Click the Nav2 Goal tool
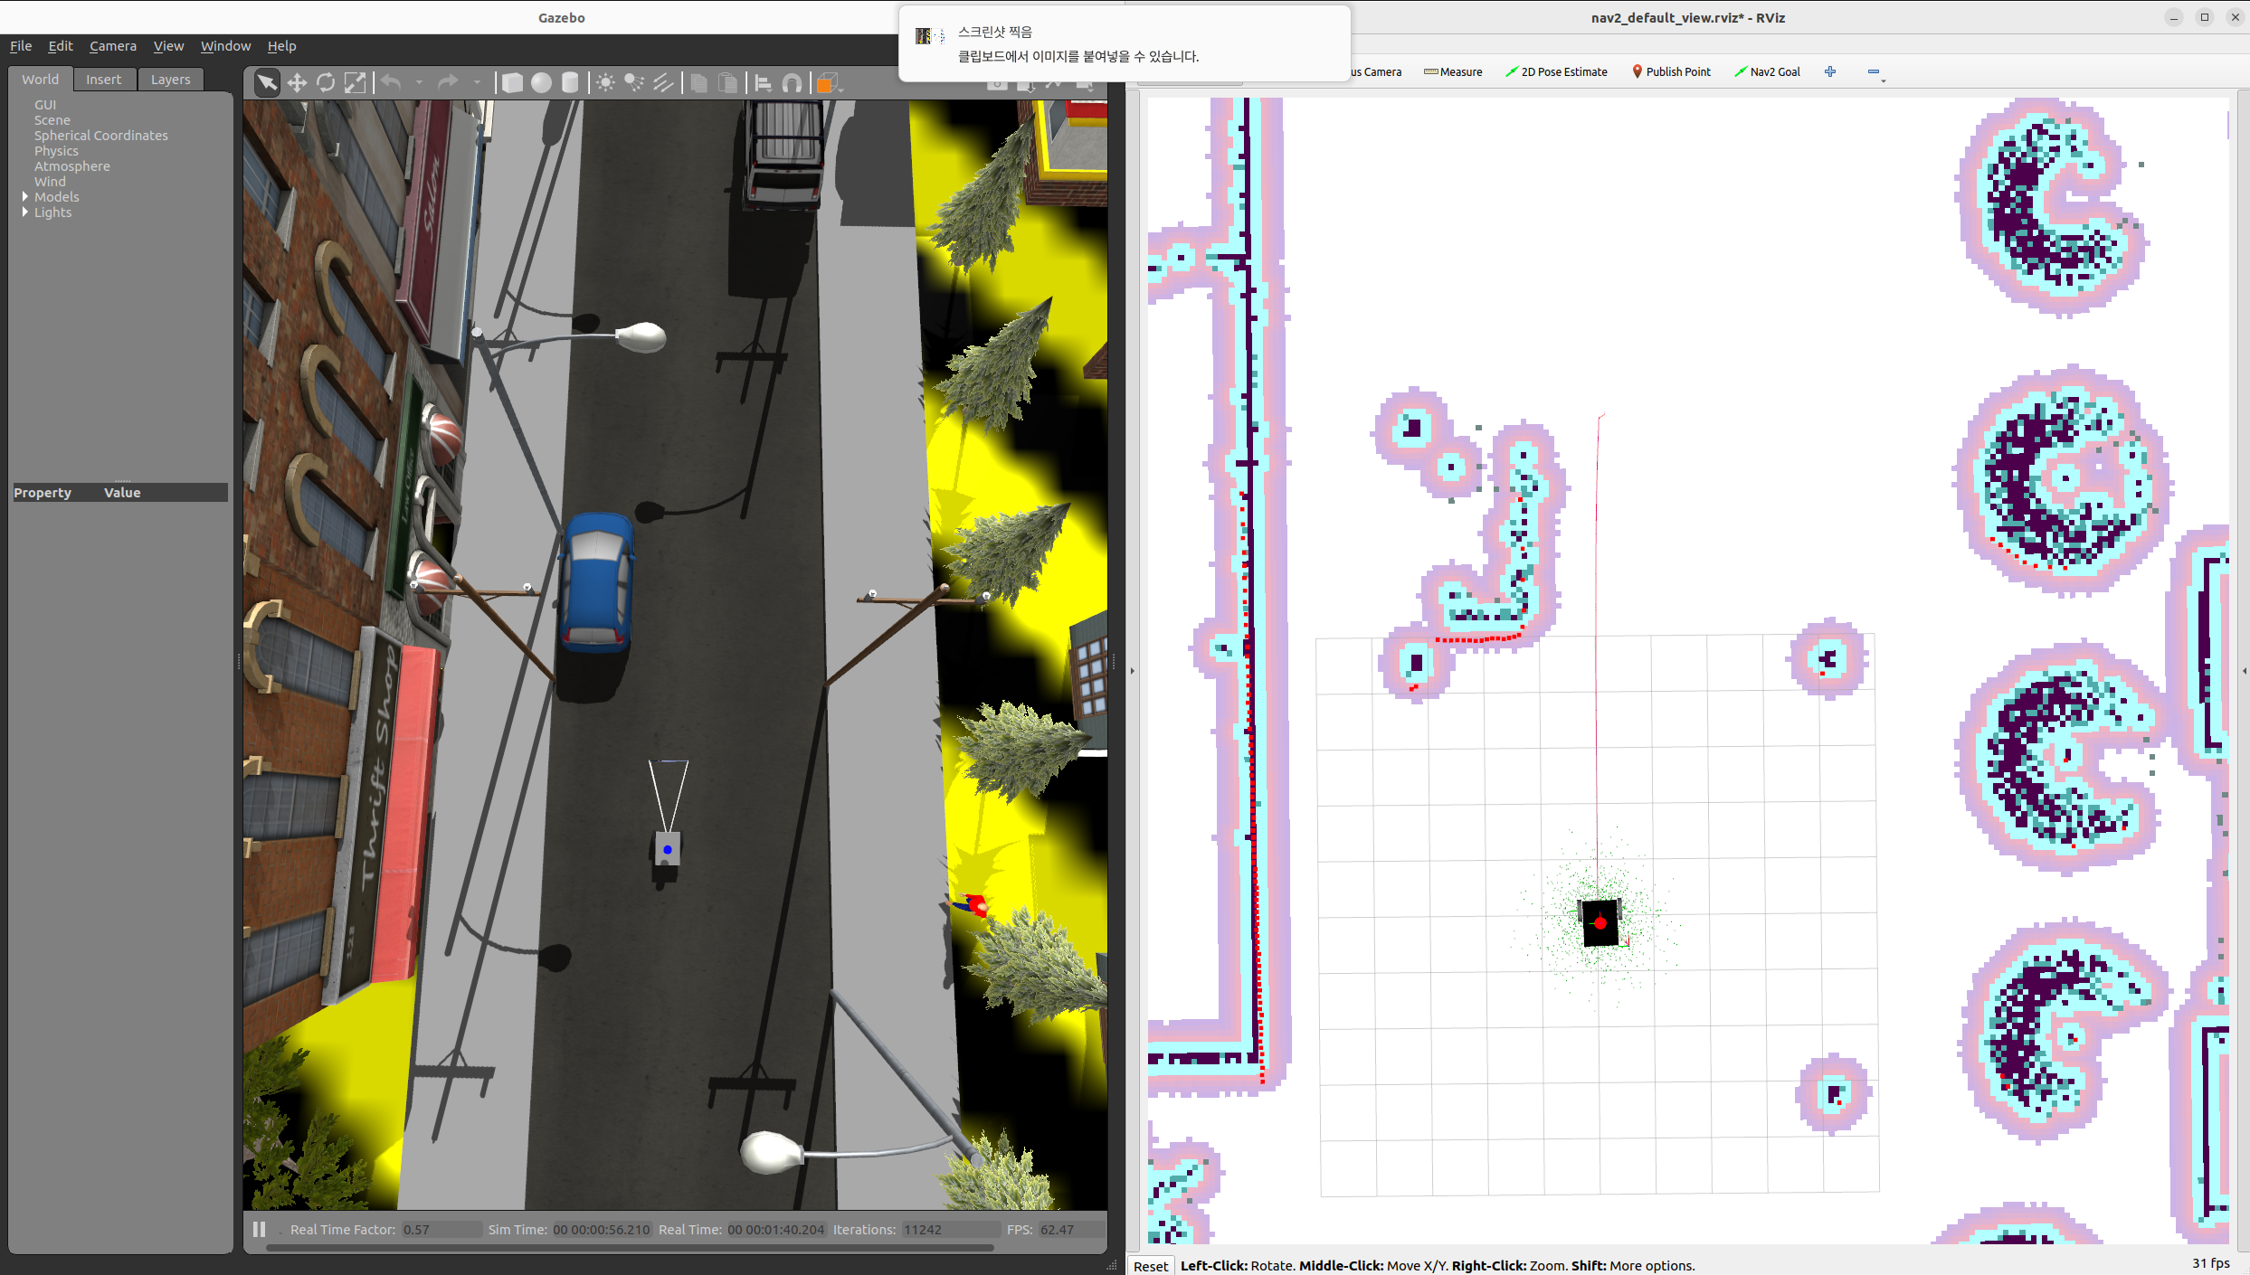Viewport: 2250px width, 1275px height. point(1767,71)
